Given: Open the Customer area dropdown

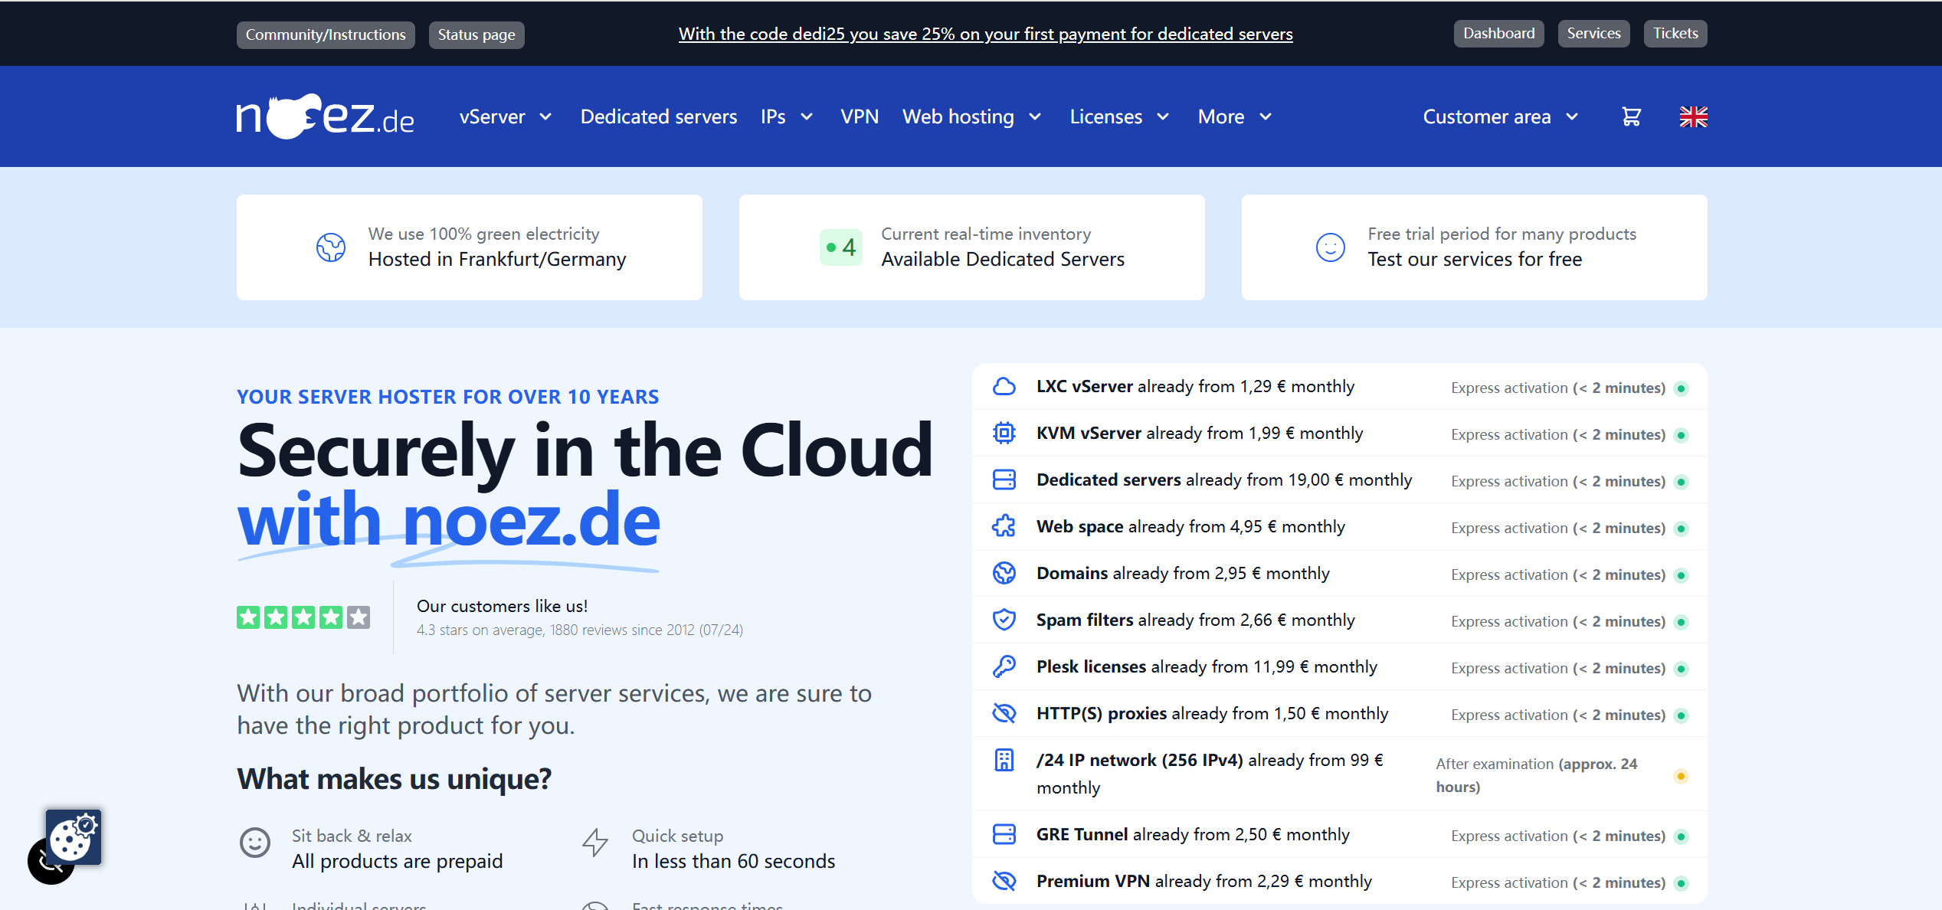Looking at the screenshot, I should 1502,117.
